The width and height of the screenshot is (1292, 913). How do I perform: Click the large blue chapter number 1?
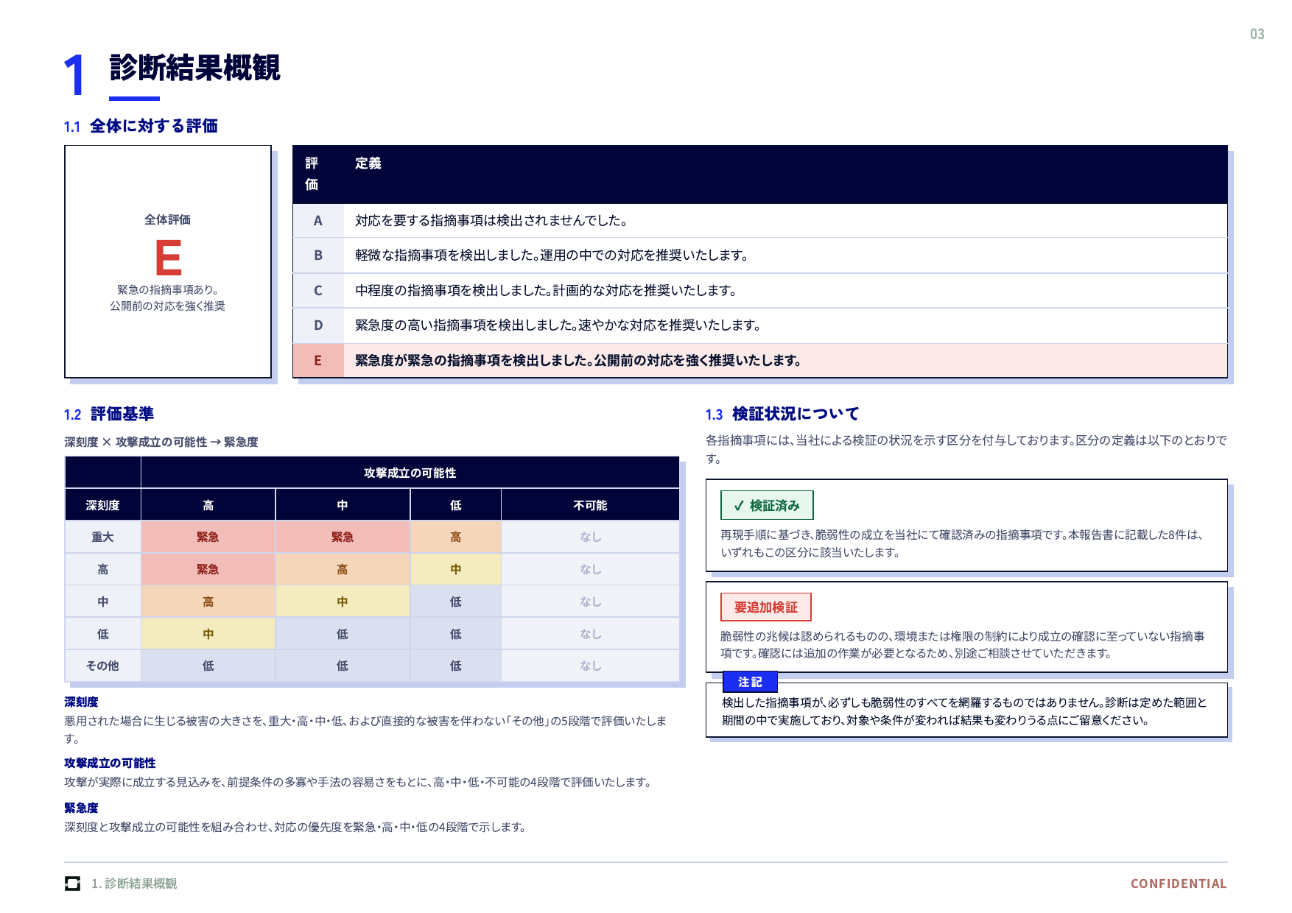[x=74, y=75]
